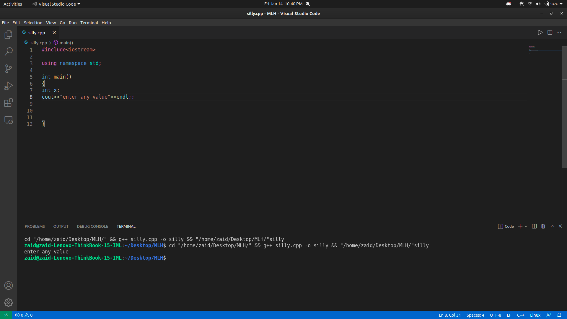This screenshot has width=567, height=319.
Task: Kill terminal with trash icon
Action: pos(543,226)
